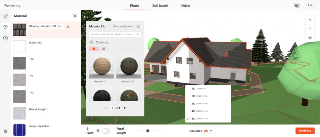Edit the Roofing Shingles material name
The width and height of the screenshot is (320, 137).
coord(68,27)
